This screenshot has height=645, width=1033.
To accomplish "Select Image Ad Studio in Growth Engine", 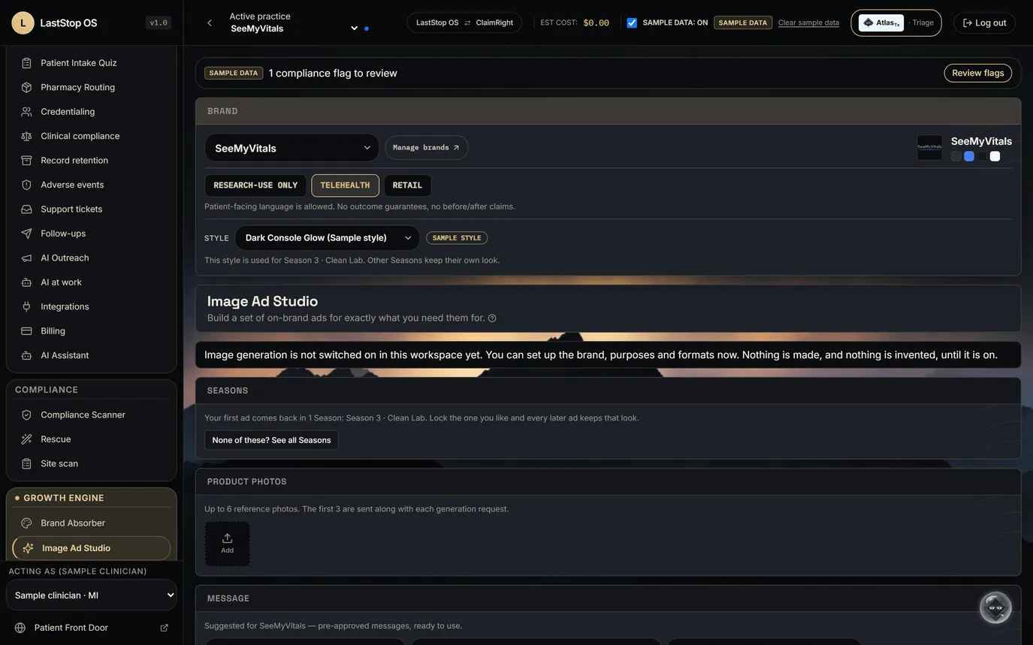I will coord(92,548).
